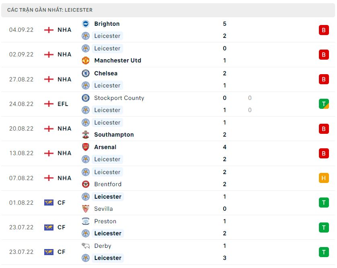
Task: Click the Manchester Utd club crest
Action: pos(86,60)
